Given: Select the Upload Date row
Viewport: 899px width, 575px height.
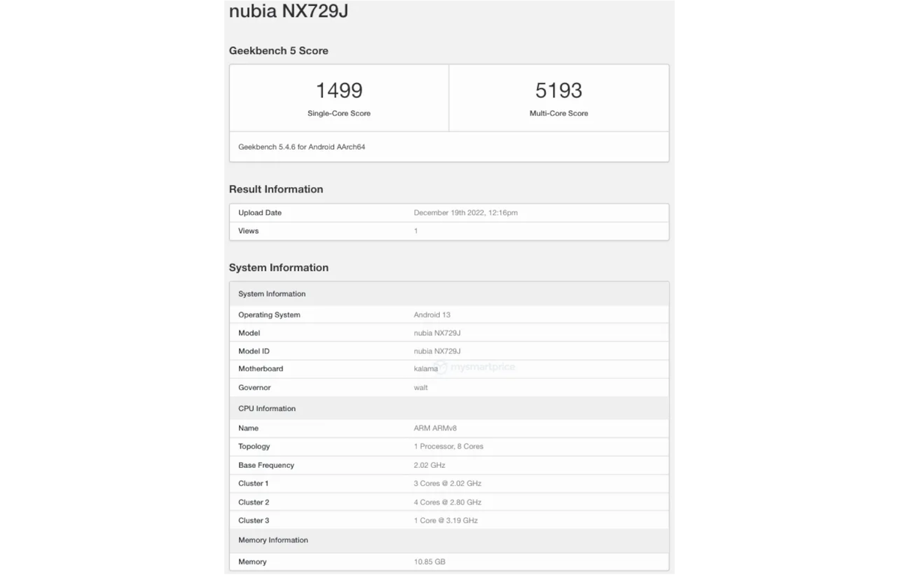Looking at the screenshot, I should point(449,213).
